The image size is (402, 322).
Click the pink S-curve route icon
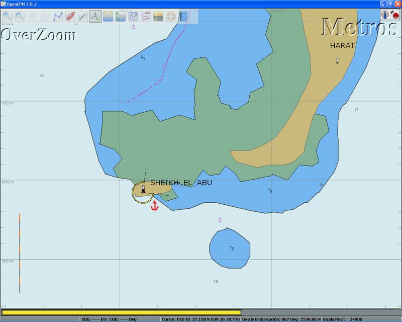[146, 17]
